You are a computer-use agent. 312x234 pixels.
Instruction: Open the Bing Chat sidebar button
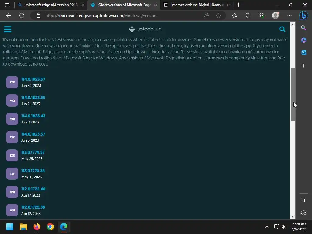coord(304,16)
